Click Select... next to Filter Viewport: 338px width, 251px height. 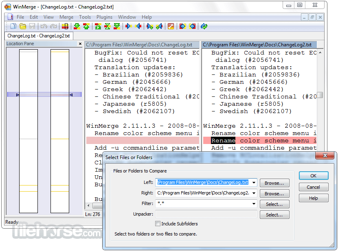point(274,204)
